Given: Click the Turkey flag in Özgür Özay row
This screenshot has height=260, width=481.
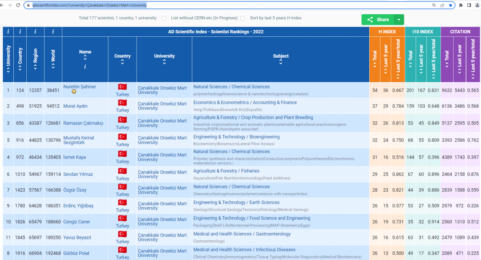Looking at the screenshot, I should click(x=122, y=186).
